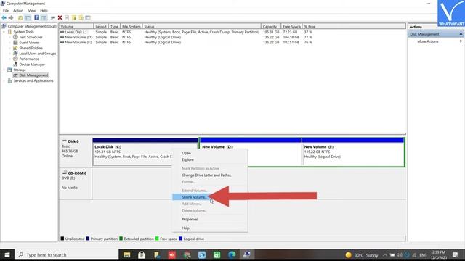The height and width of the screenshot is (261, 465).
Task: Click the last toolbar icon, the window-shaped one
Action: (x=88, y=17)
